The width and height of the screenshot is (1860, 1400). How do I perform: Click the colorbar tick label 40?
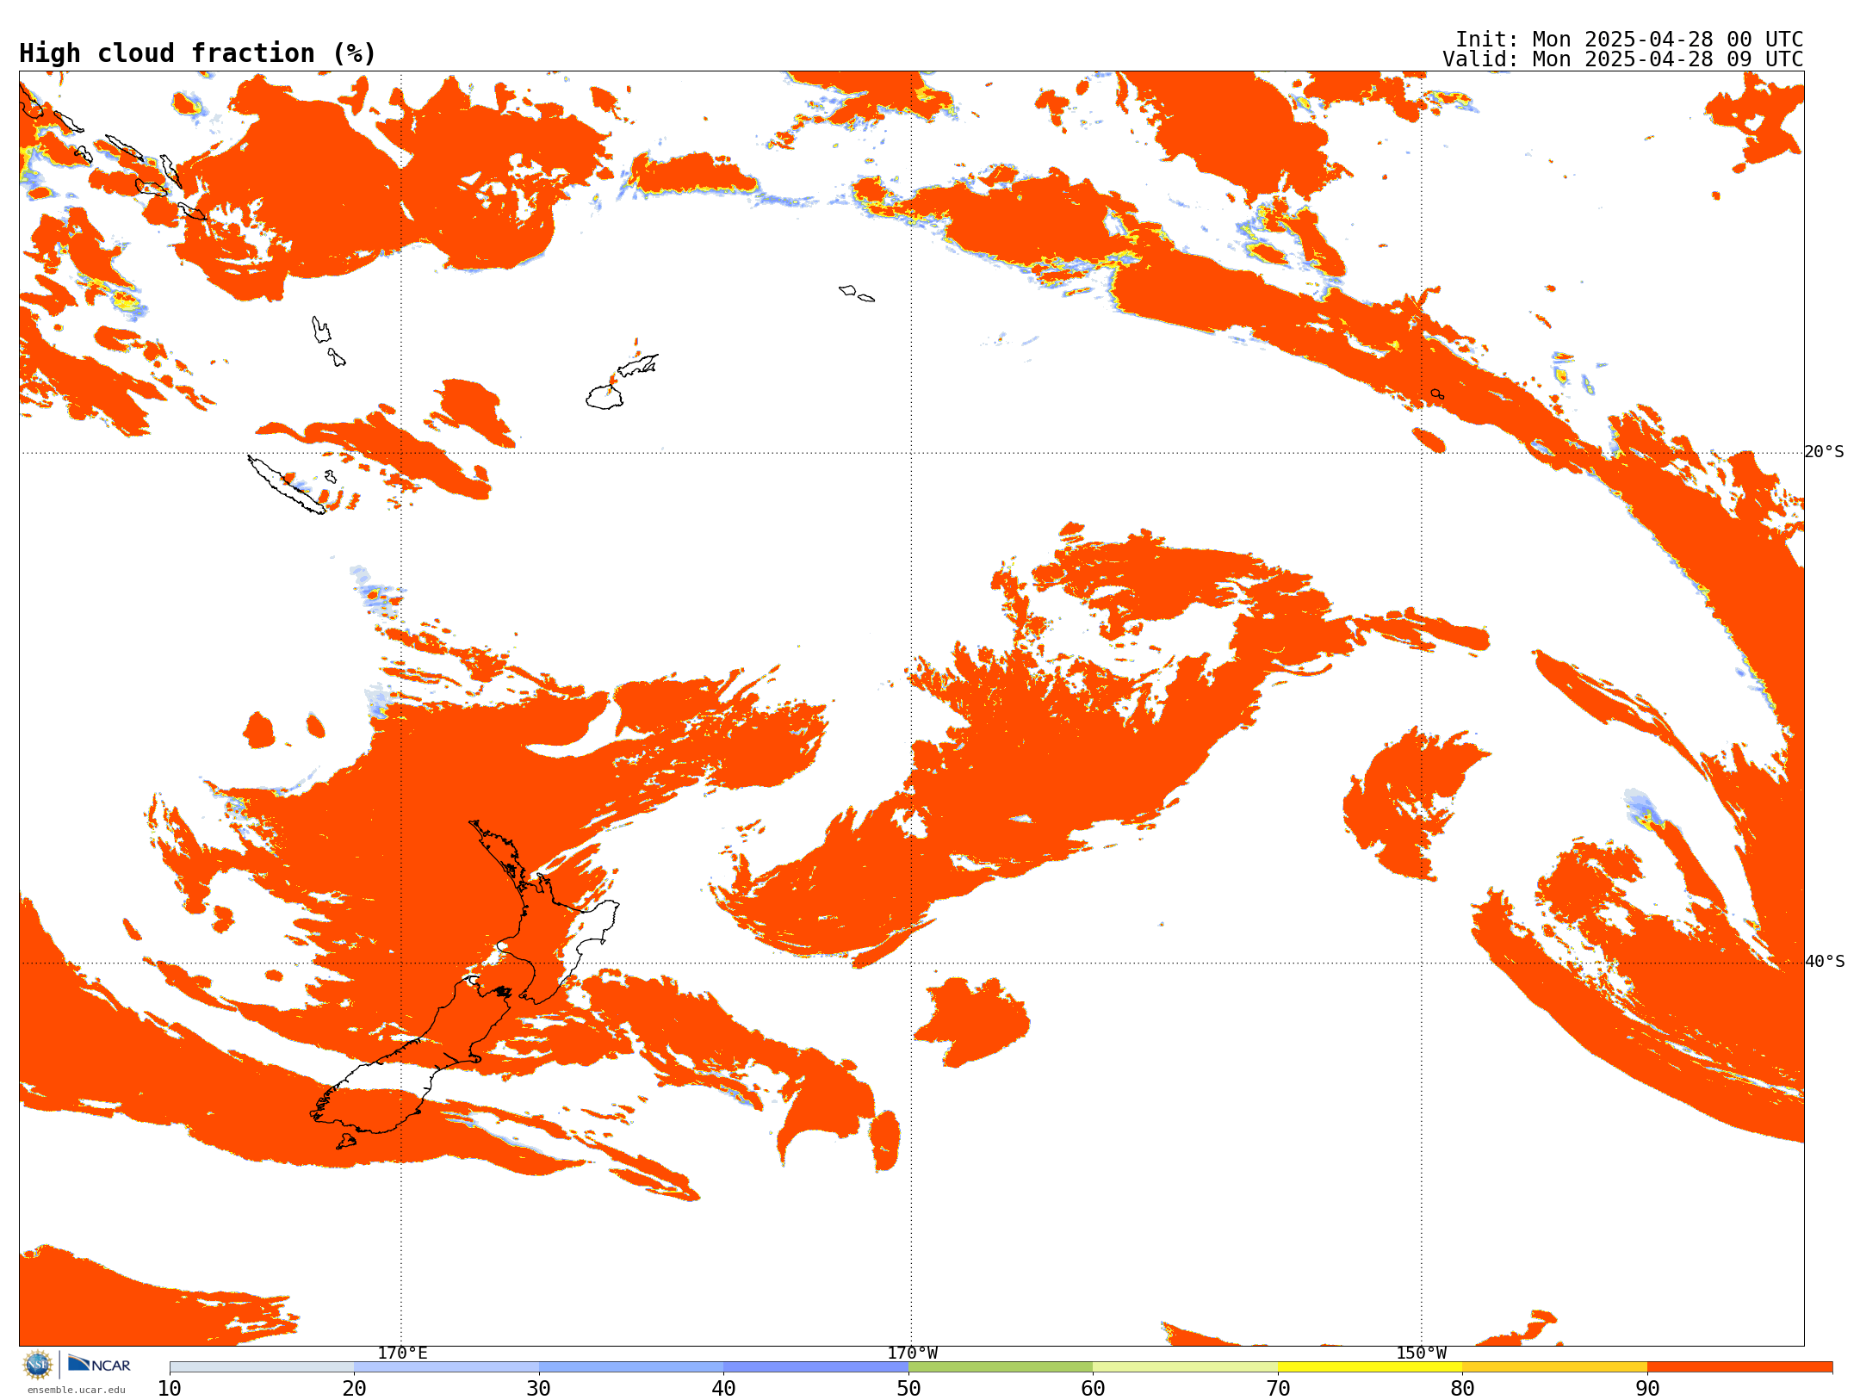(x=723, y=1389)
